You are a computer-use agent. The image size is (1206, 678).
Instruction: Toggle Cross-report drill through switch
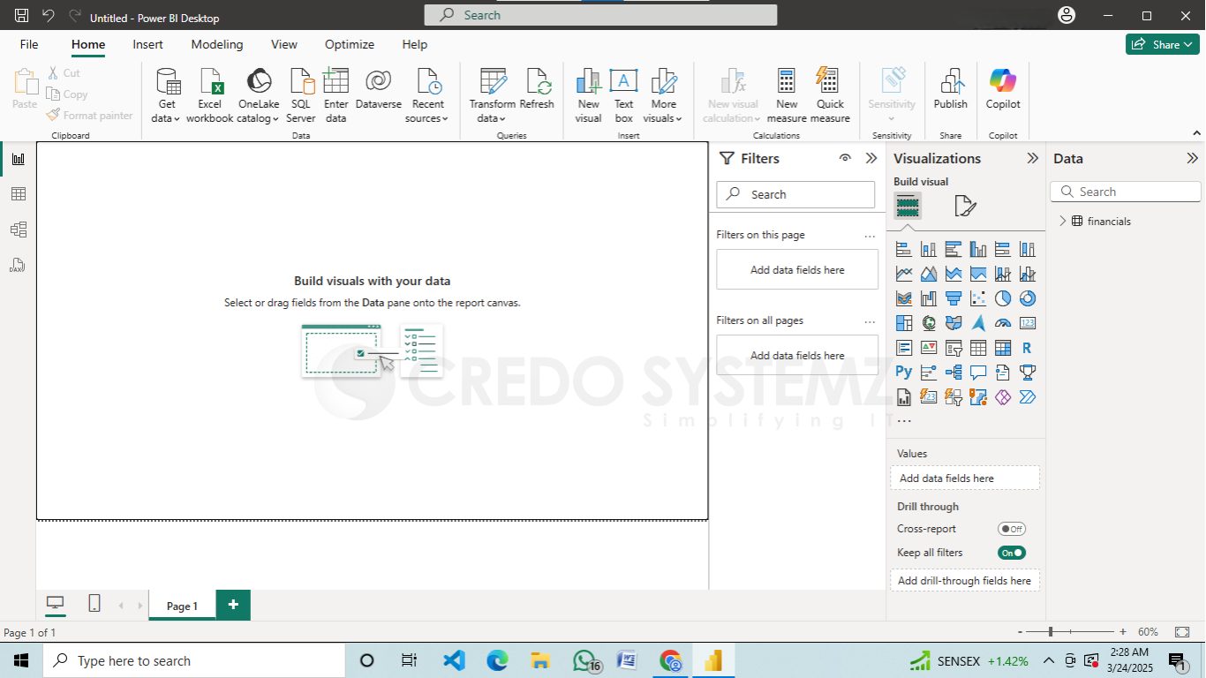click(x=1012, y=529)
